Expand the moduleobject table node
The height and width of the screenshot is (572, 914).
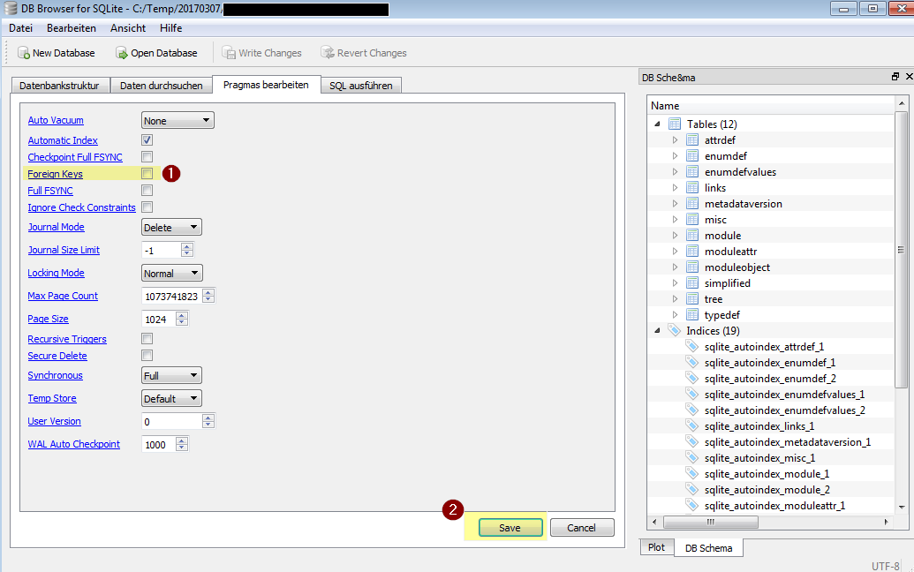(x=675, y=267)
